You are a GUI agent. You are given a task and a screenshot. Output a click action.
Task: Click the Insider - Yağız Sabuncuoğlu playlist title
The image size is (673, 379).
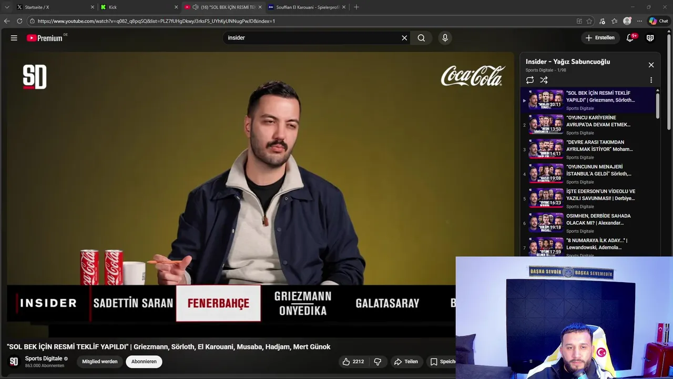tap(568, 62)
